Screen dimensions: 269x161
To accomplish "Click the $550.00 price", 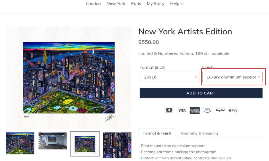I will 148,42.
